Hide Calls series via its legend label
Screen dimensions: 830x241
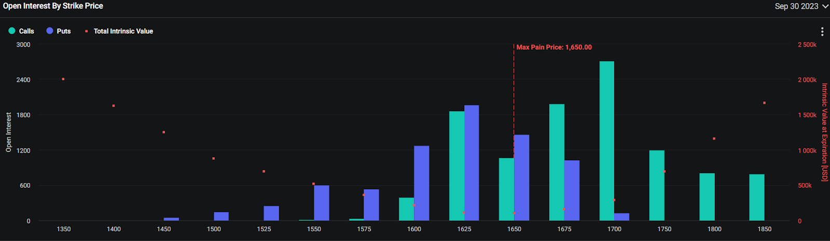[26, 31]
